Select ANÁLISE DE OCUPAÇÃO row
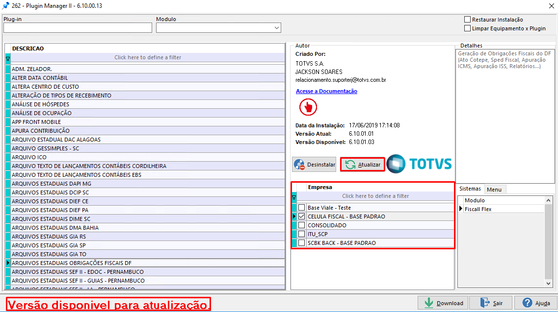Image resolution: width=558 pixels, height=312 pixels. pos(148,113)
